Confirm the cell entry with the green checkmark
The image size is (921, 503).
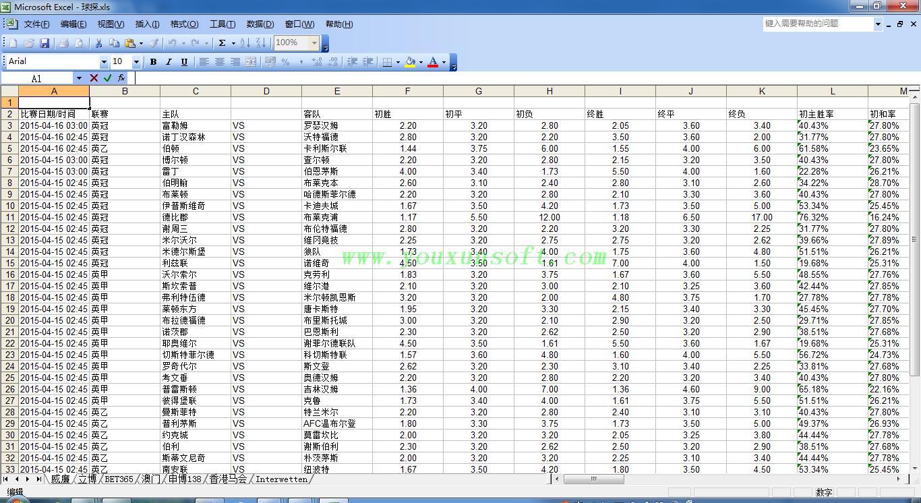(108, 78)
